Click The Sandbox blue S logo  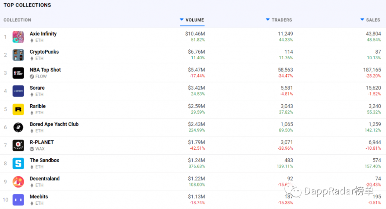point(18,164)
